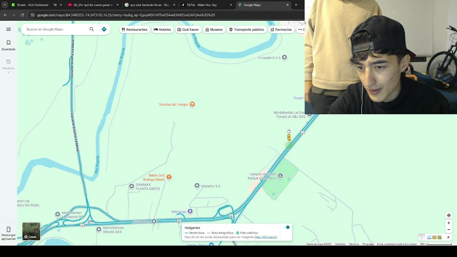Viewport: 457px width, 257px height.
Task: Click the Mesitas del colegio restaurant pin
Action: (192, 104)
